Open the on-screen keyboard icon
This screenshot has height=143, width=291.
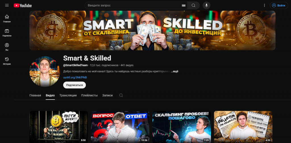[184, 6]
